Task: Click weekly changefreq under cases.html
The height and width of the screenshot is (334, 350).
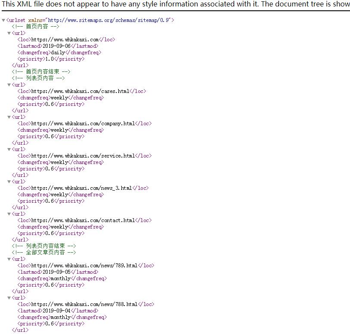Action: 59,98
